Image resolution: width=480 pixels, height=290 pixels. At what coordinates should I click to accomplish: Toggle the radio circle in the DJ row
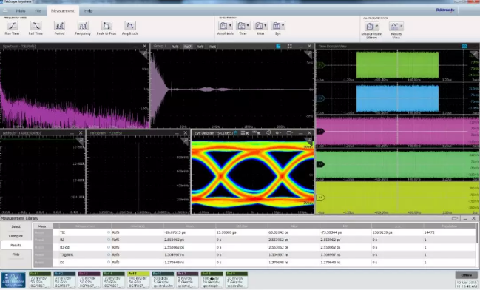[109, 262]
